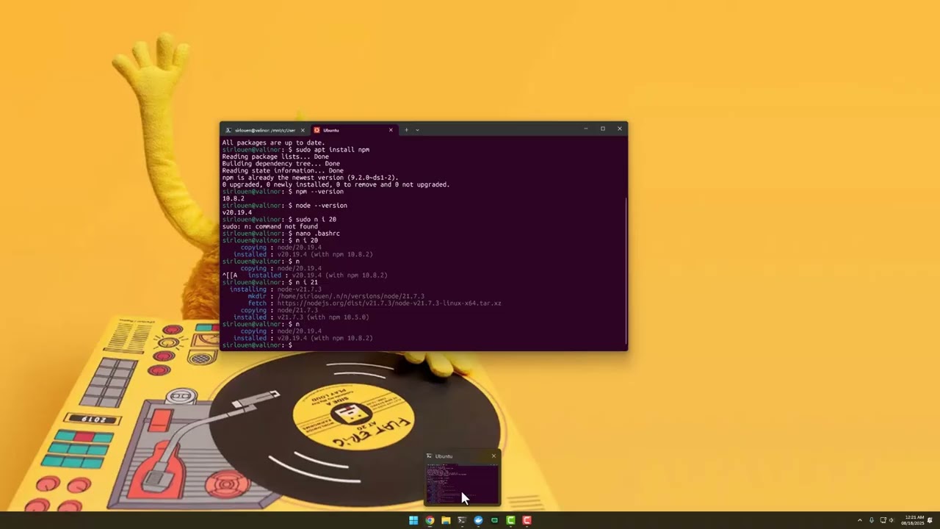Click the 'npm --version' command
The image size is (940, 529).
point(319,192)
